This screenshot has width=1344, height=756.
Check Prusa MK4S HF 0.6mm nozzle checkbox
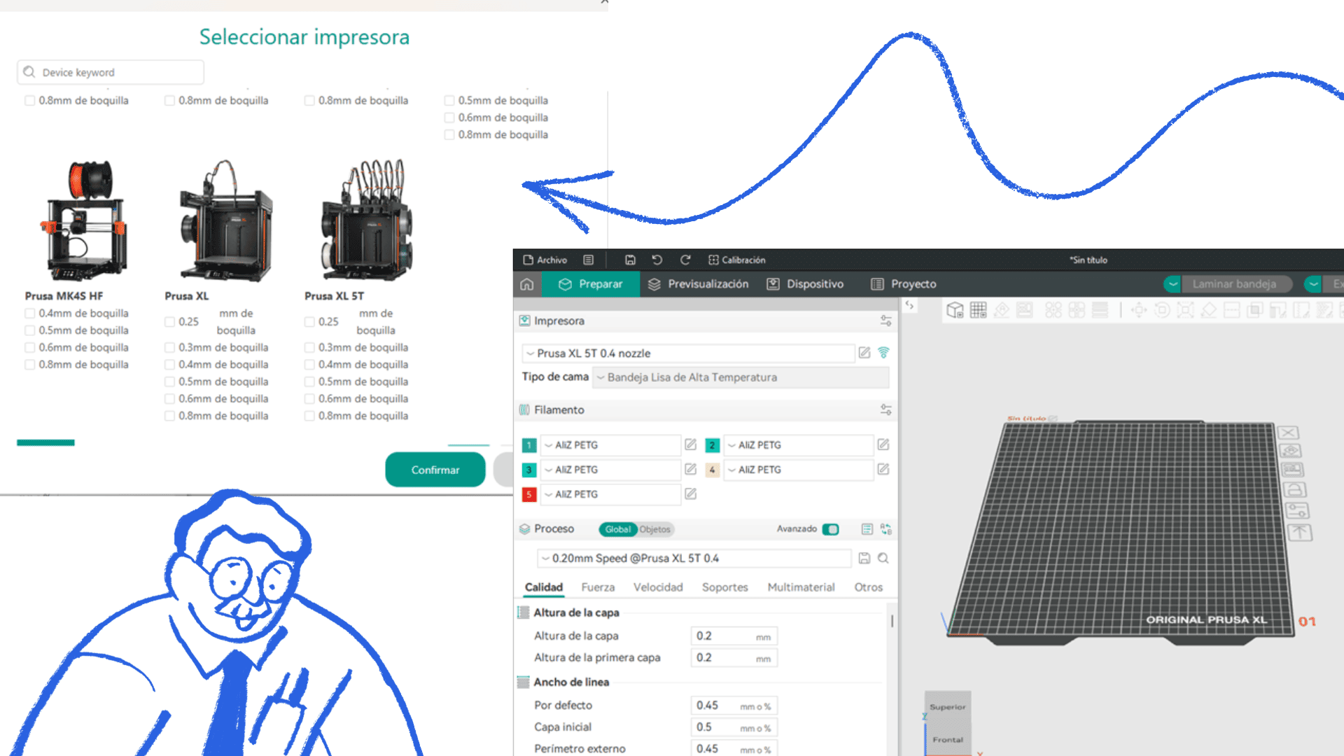tap(30, 348)
